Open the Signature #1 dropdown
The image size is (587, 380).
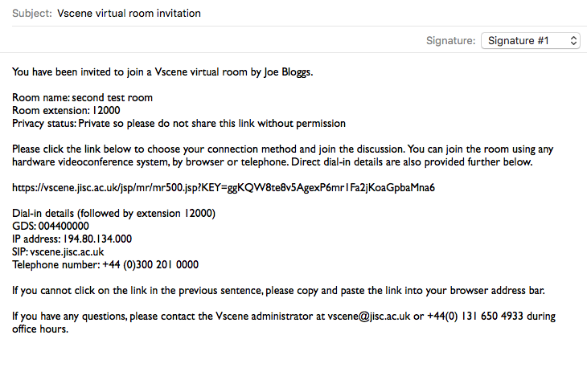point(530,40)
